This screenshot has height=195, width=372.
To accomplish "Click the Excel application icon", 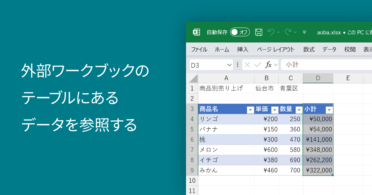I will coord(197,32).
